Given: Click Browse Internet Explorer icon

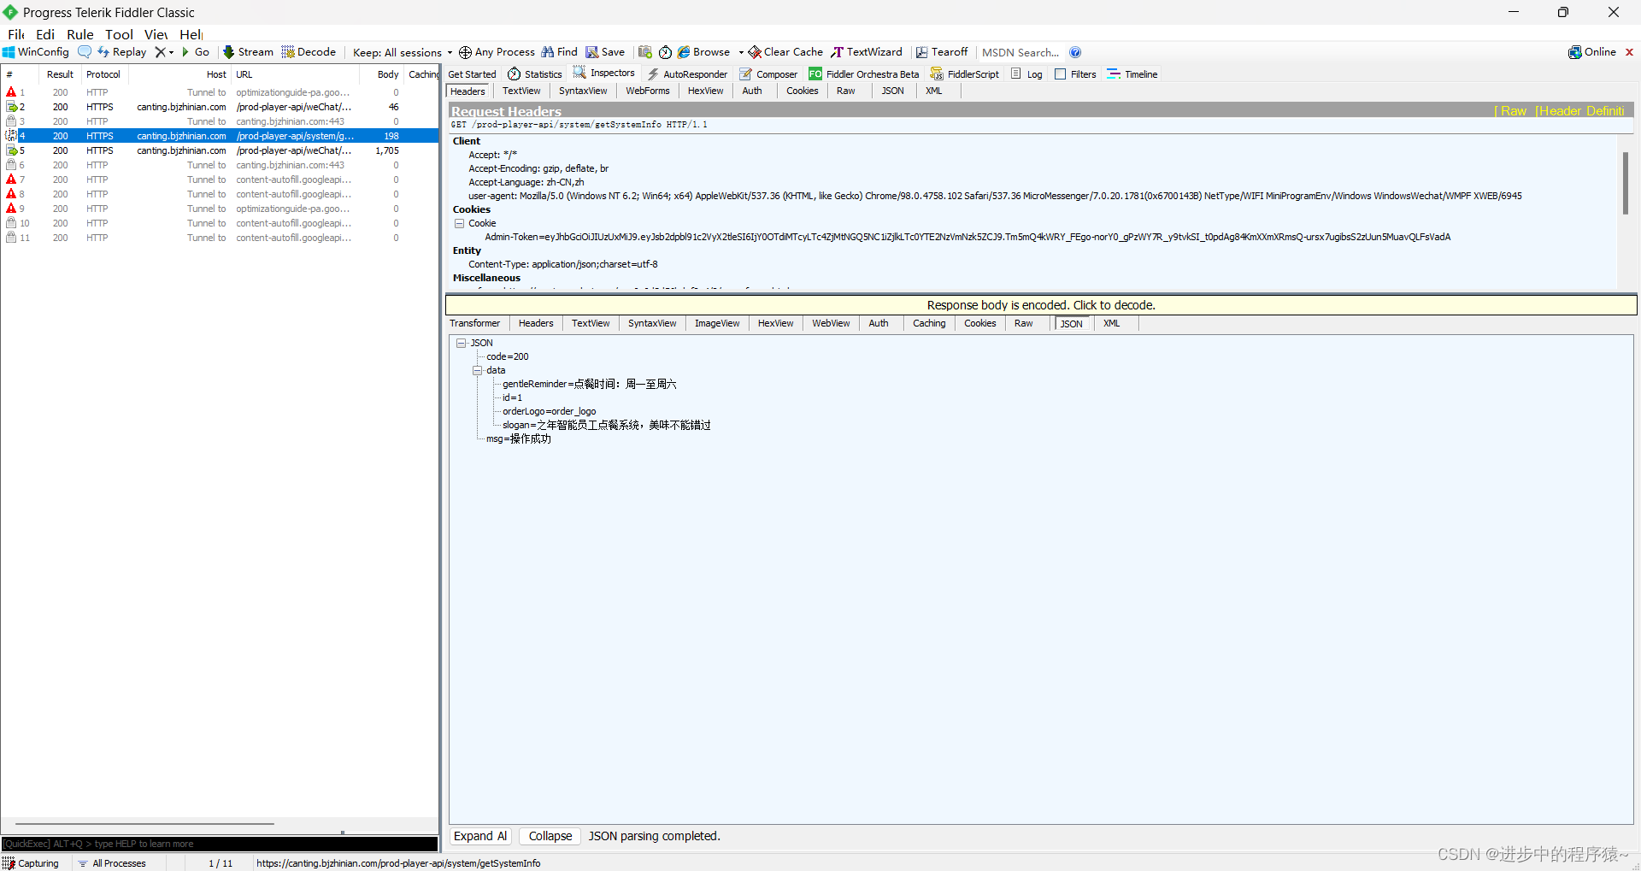Looking at the screenshot, I should point(704,52).
